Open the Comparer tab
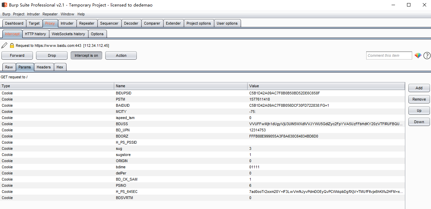This screenshot has width=431, height=209. tap(152, 23)
